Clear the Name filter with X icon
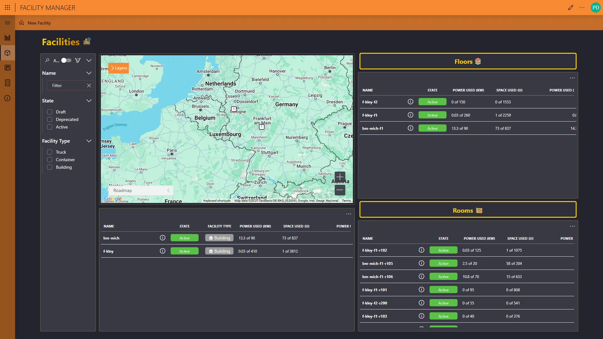The height and width of the screenshot is (339, 603). click(x=89, y=85)
